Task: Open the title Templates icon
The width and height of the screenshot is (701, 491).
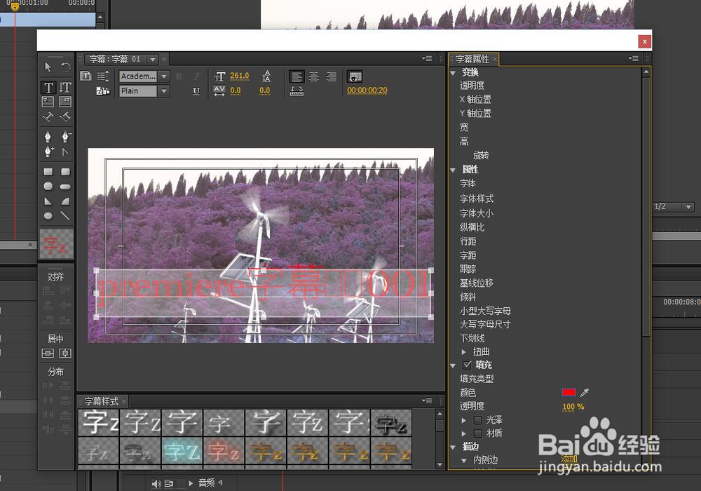Action: 103,90
